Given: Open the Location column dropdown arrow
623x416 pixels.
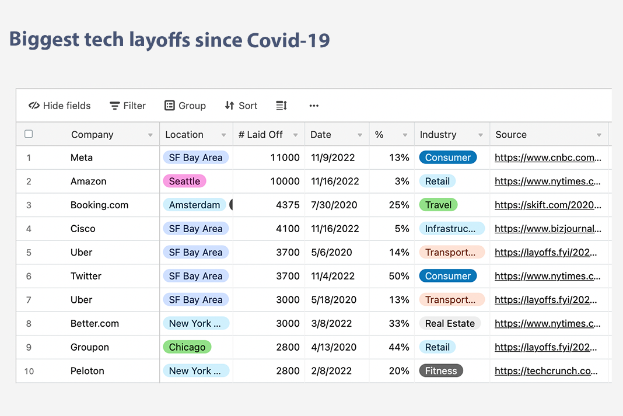Looking at the screenshot, I should point(223,135).
